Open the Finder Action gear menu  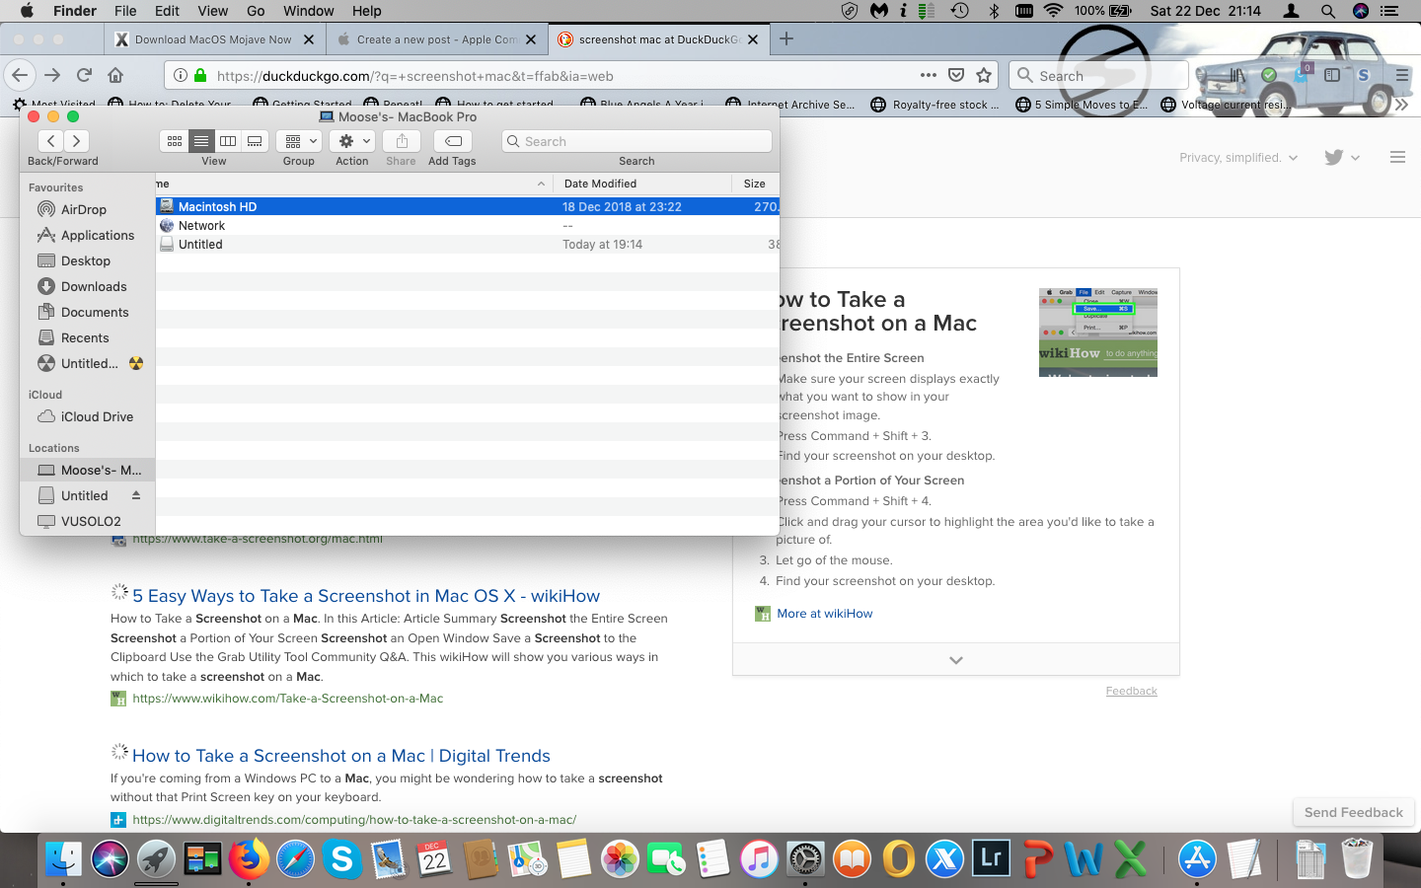point(352,141)
